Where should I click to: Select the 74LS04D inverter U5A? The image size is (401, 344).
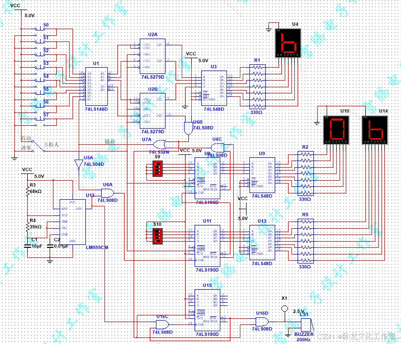[x=79, y=162]
